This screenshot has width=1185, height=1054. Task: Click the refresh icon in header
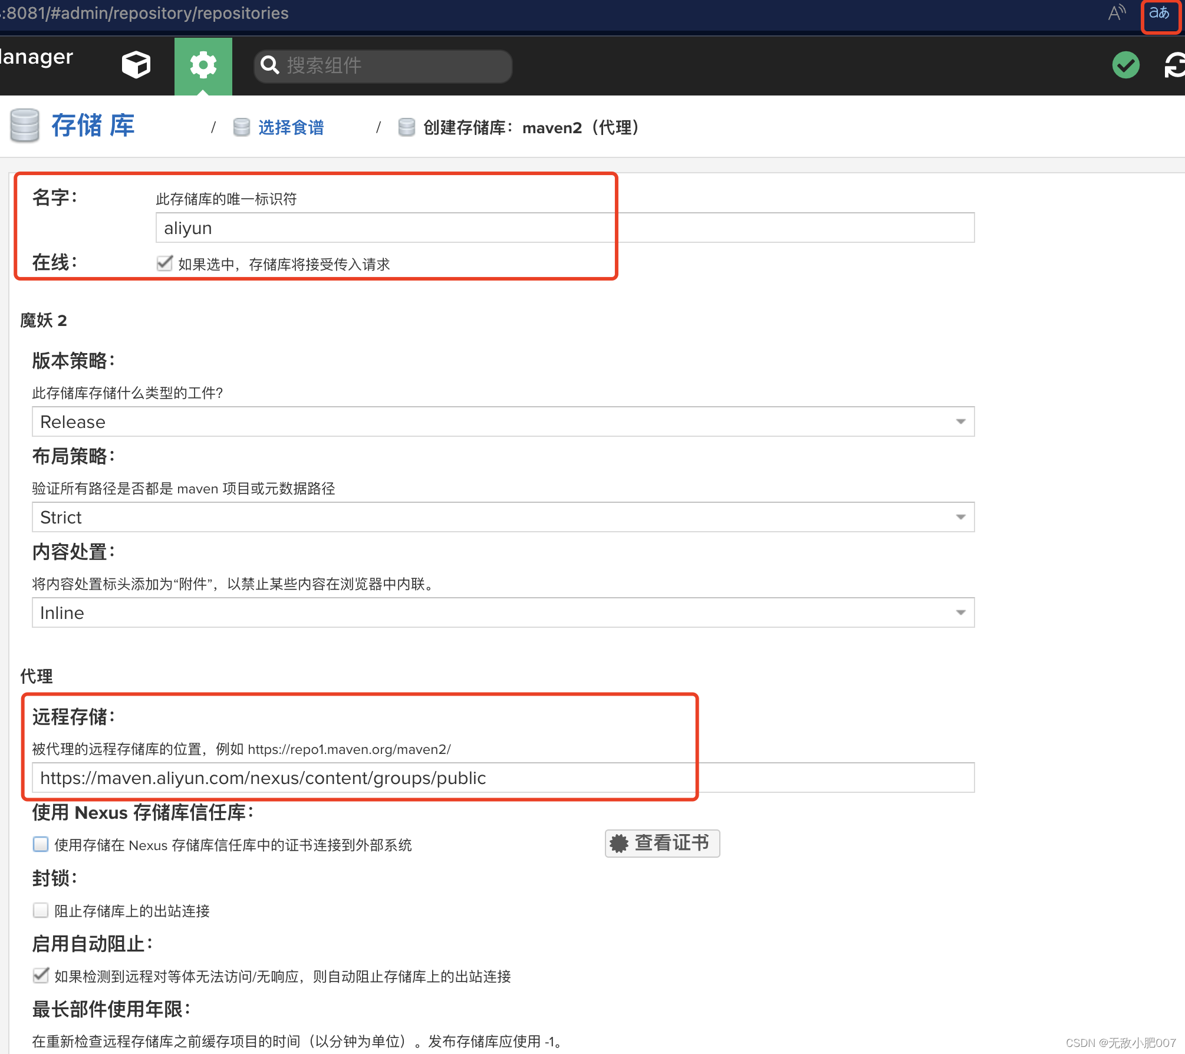click(x=1174, y=65)
